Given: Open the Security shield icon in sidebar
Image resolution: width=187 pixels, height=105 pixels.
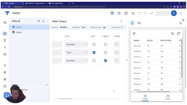Looking at the screenshot, I should click(x=5, y=72).
